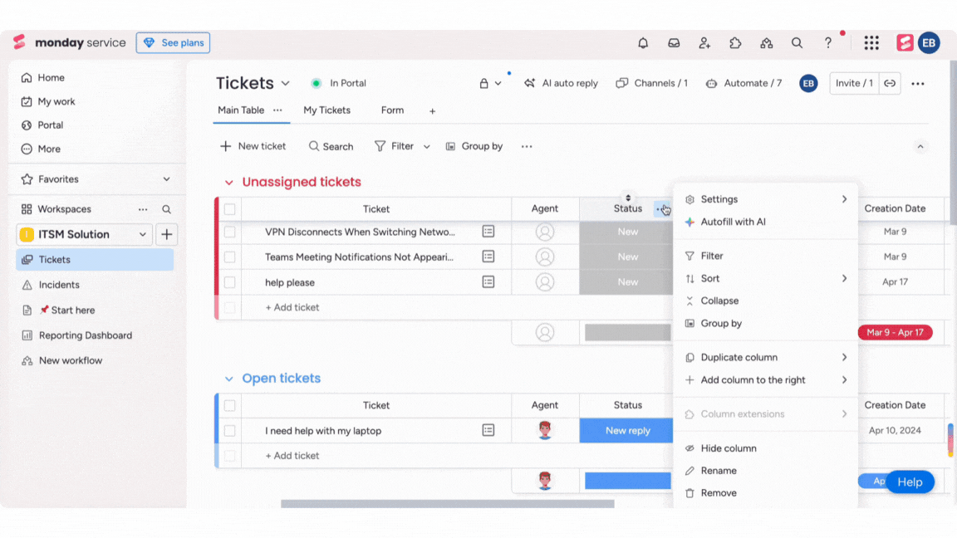Choose Autofill with AI
This screenshot has height=538, width=957.
click(x=766, y=222)
